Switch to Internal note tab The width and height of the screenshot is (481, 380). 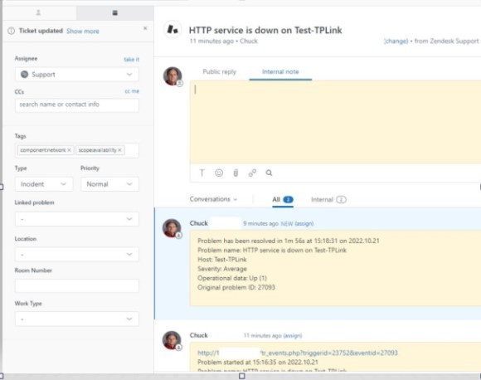(x=280, y=71)
